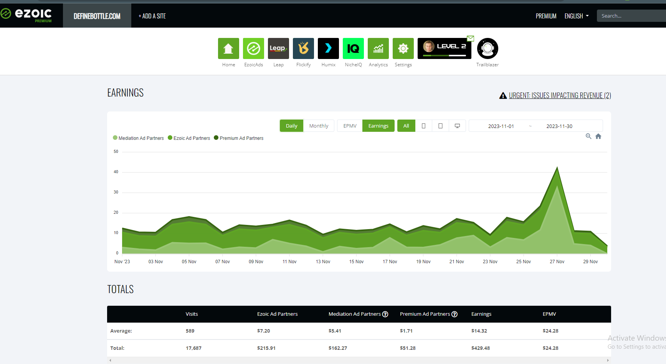Show EPMV metric in chart
This screenshot has height=364, width=666.
[x=350, y=126]
